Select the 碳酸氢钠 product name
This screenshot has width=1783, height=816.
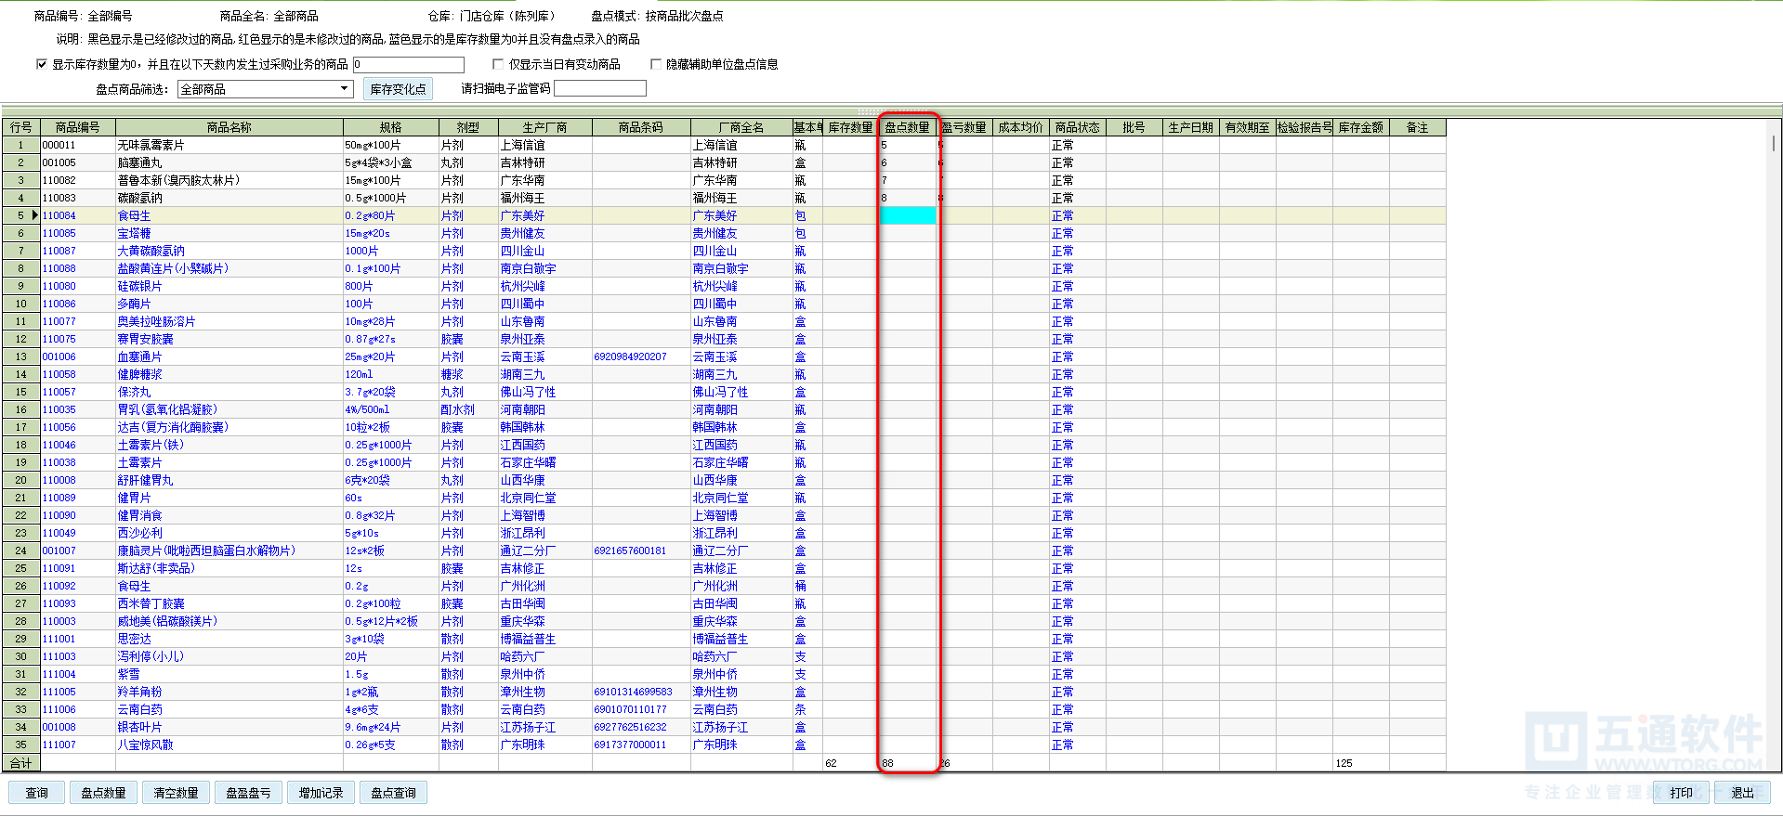pos(140,198)
